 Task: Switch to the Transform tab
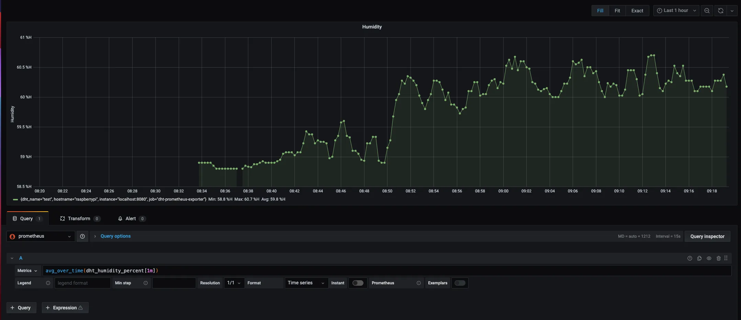coord(80,218)
